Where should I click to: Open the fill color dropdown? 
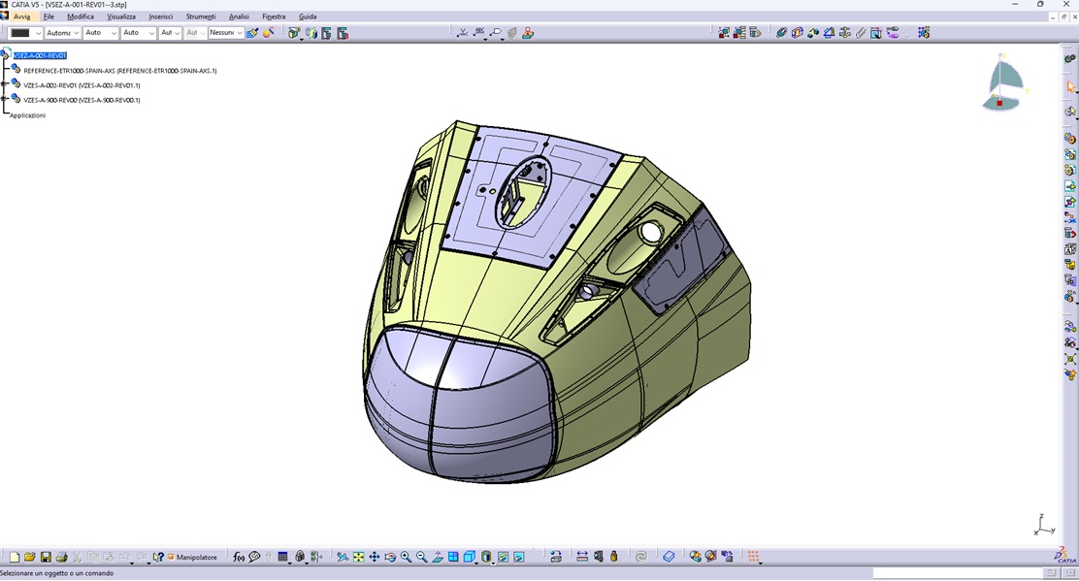coord(38,32)
